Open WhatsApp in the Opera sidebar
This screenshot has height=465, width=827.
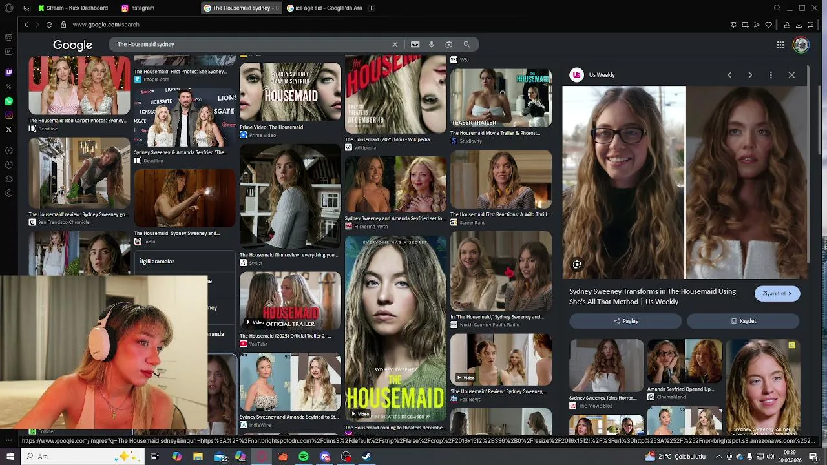coord(8,101)
